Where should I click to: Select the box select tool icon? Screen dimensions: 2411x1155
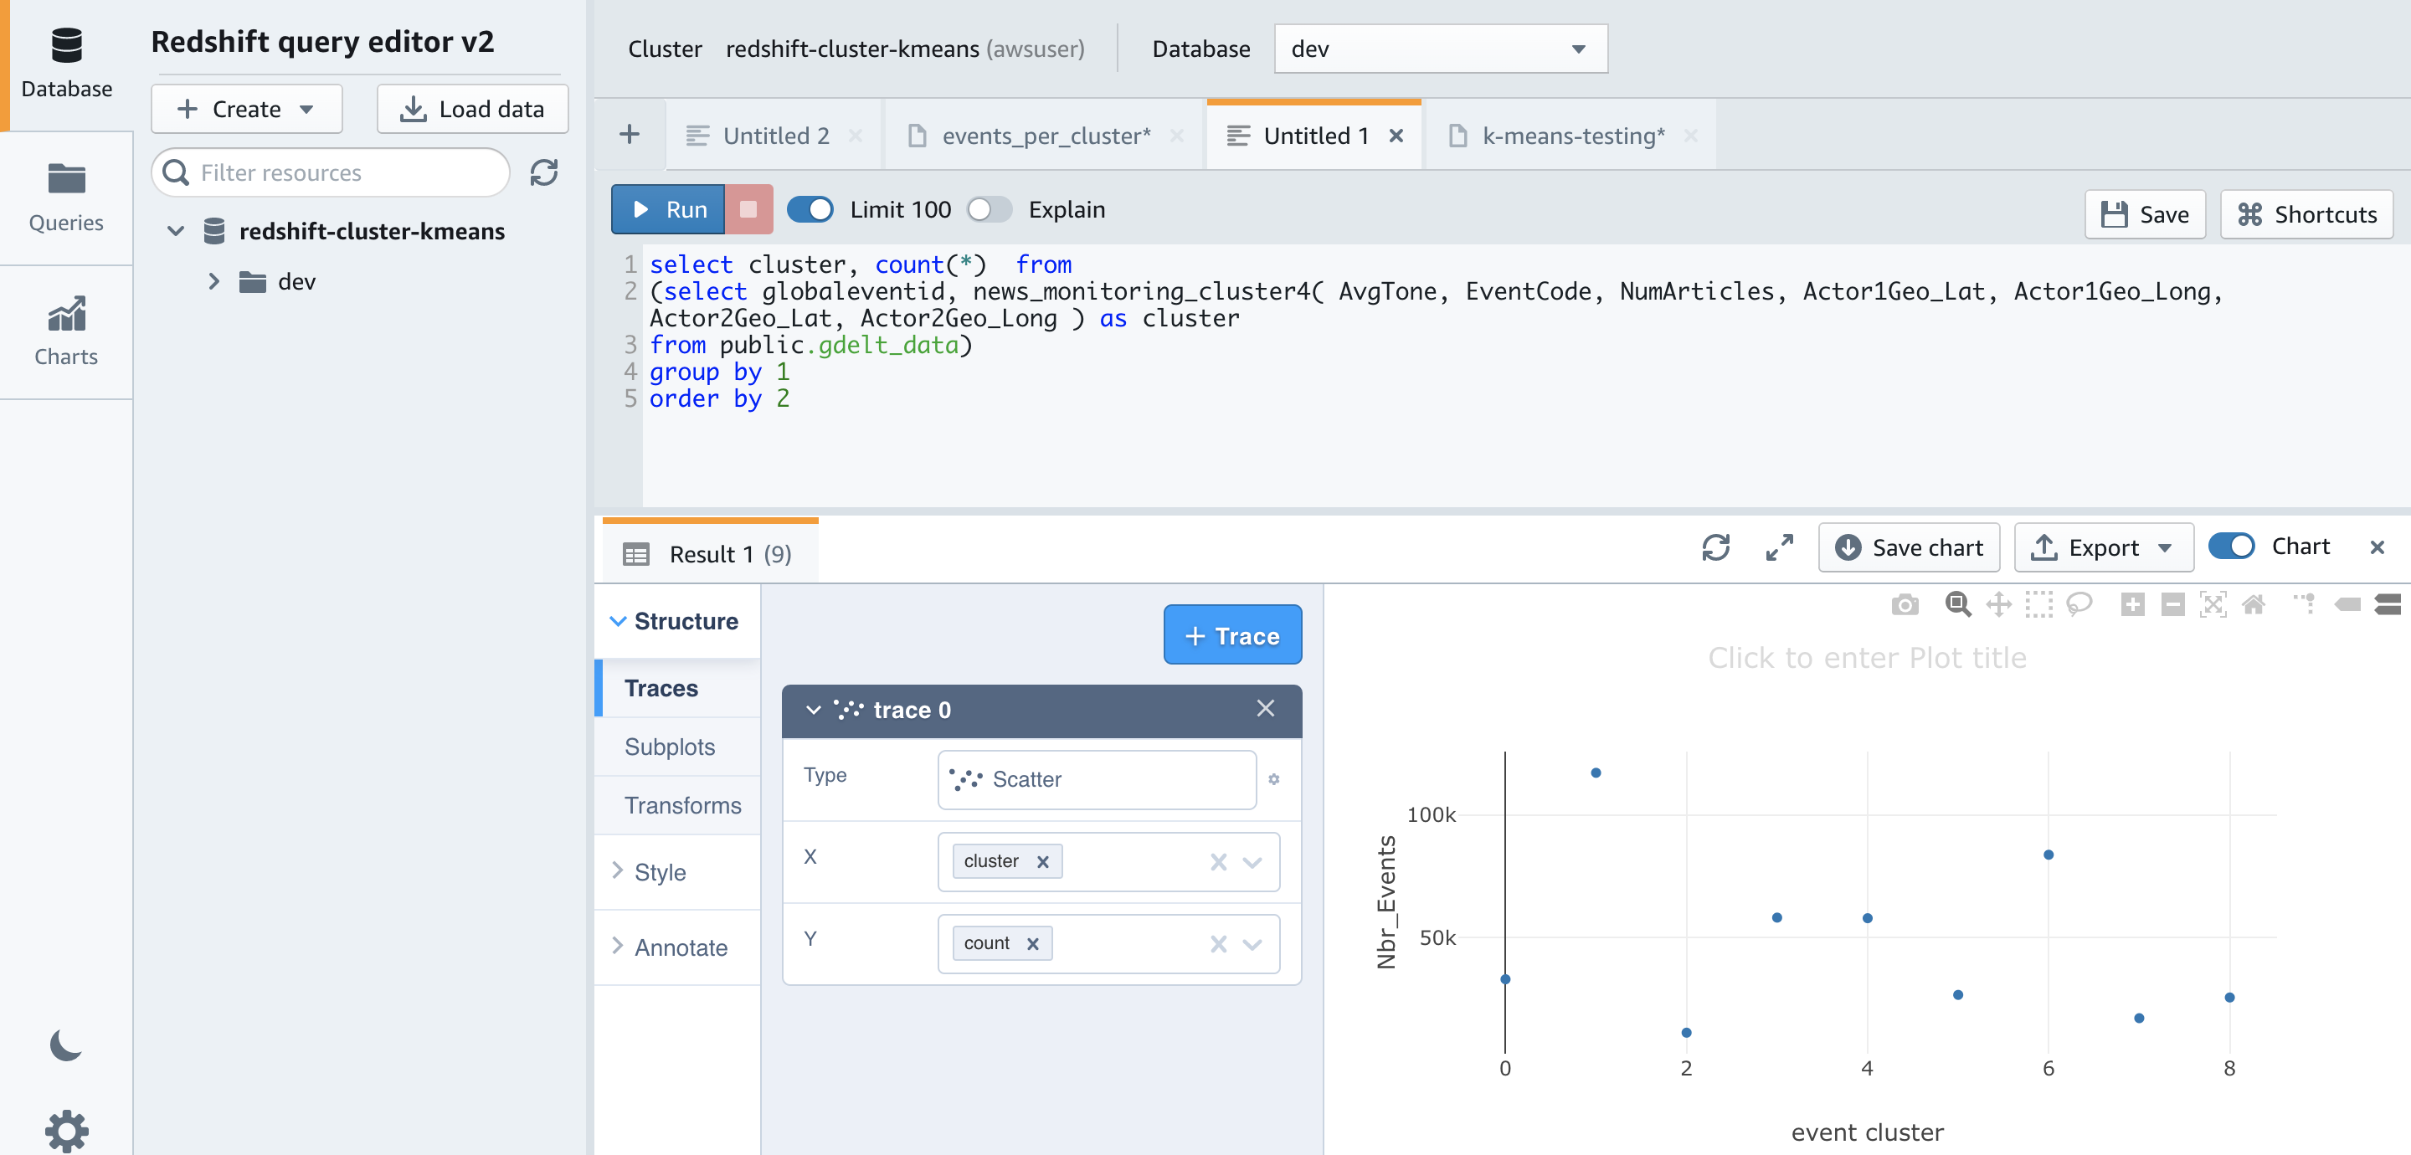(x=2038, y=604)
